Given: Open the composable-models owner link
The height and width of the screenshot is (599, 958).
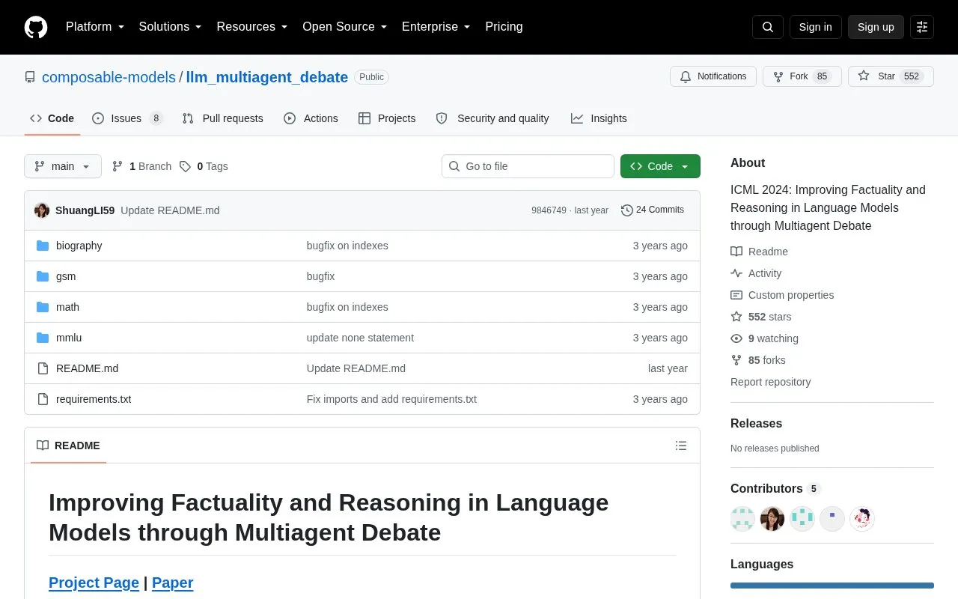Looking at the screenshot, I should click(x=109, y=77).
